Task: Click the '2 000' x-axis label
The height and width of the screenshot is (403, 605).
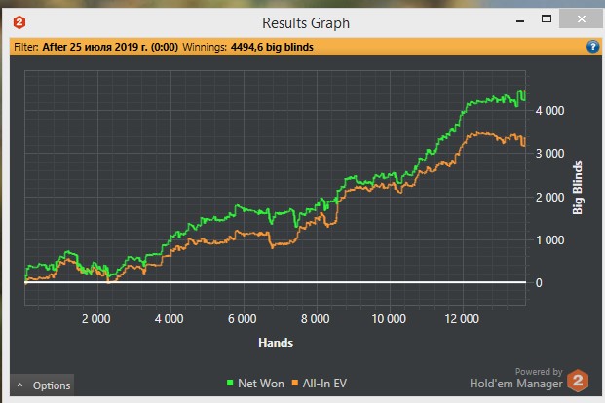Action: tap(96, 319)
